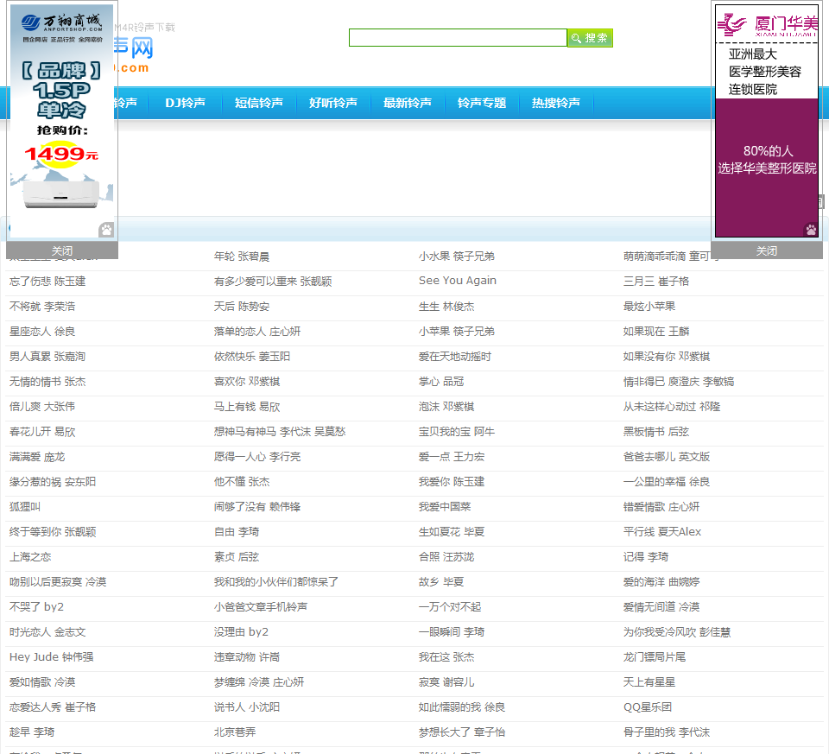Open ringtone 掌心 品冠
Image resolution: width=829 pixels, height=754 pixels.
pos(441,382)
